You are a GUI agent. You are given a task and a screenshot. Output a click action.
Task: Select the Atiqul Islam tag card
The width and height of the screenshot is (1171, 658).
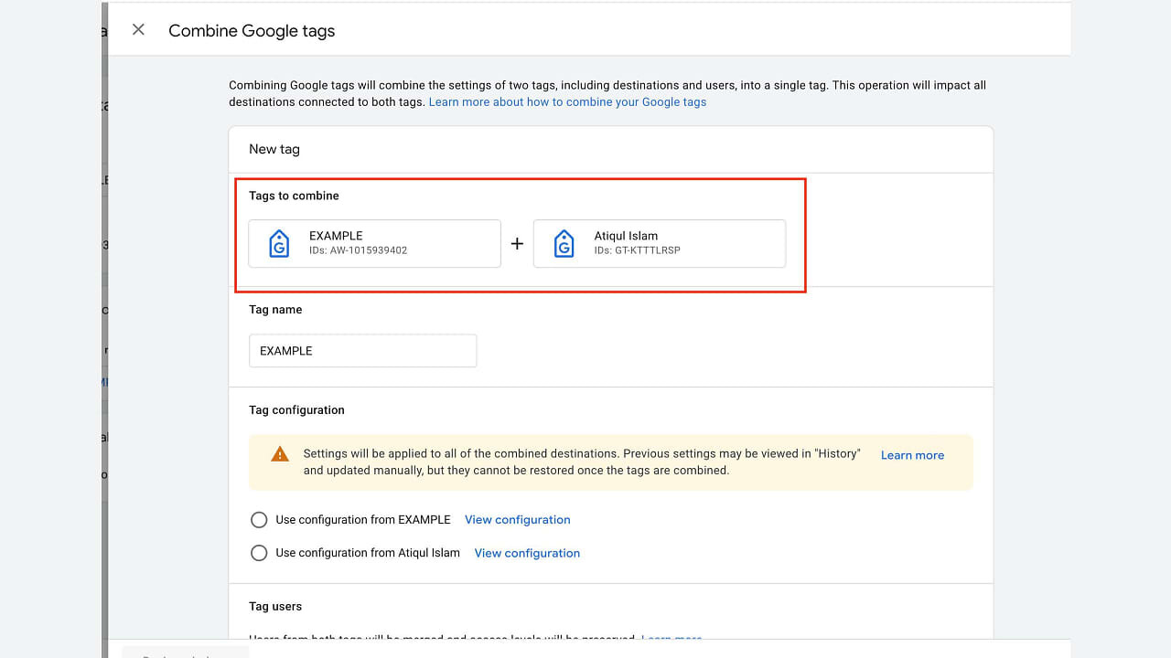[x=660, y=243]
